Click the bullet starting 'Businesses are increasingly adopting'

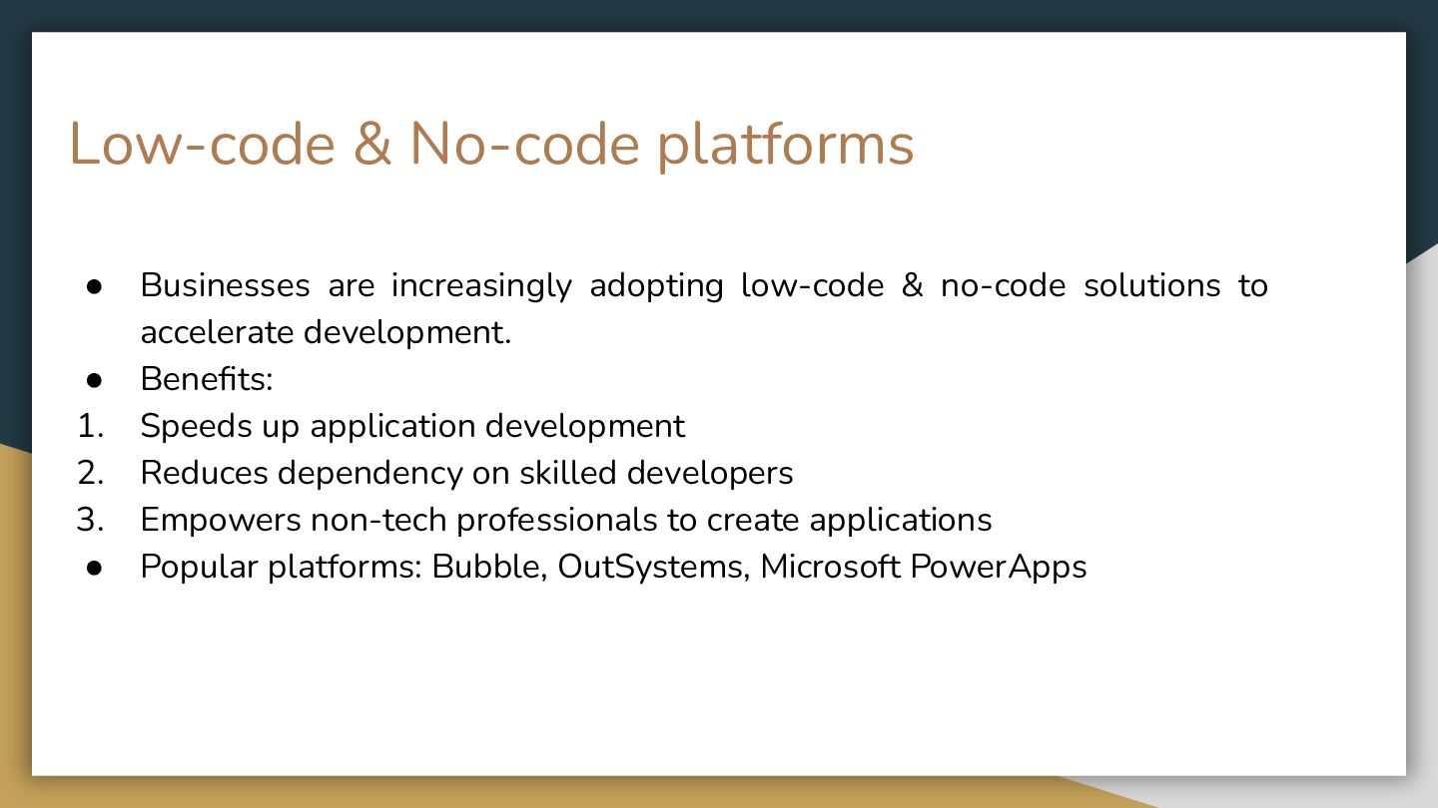[x=704, y=308]
